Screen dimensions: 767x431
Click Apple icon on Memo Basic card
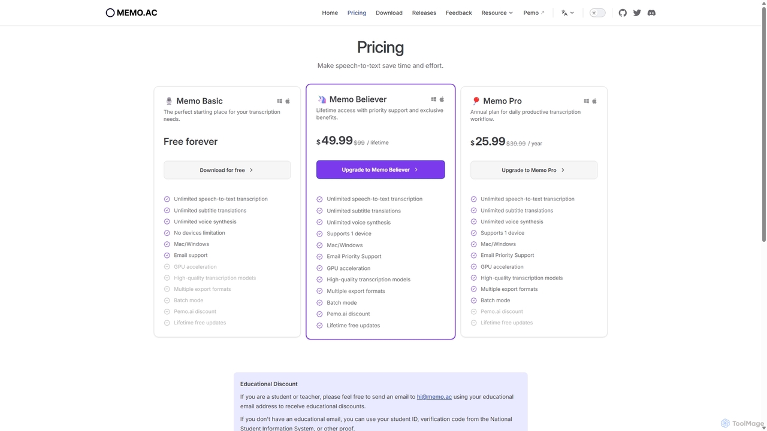tap(288, 101)
